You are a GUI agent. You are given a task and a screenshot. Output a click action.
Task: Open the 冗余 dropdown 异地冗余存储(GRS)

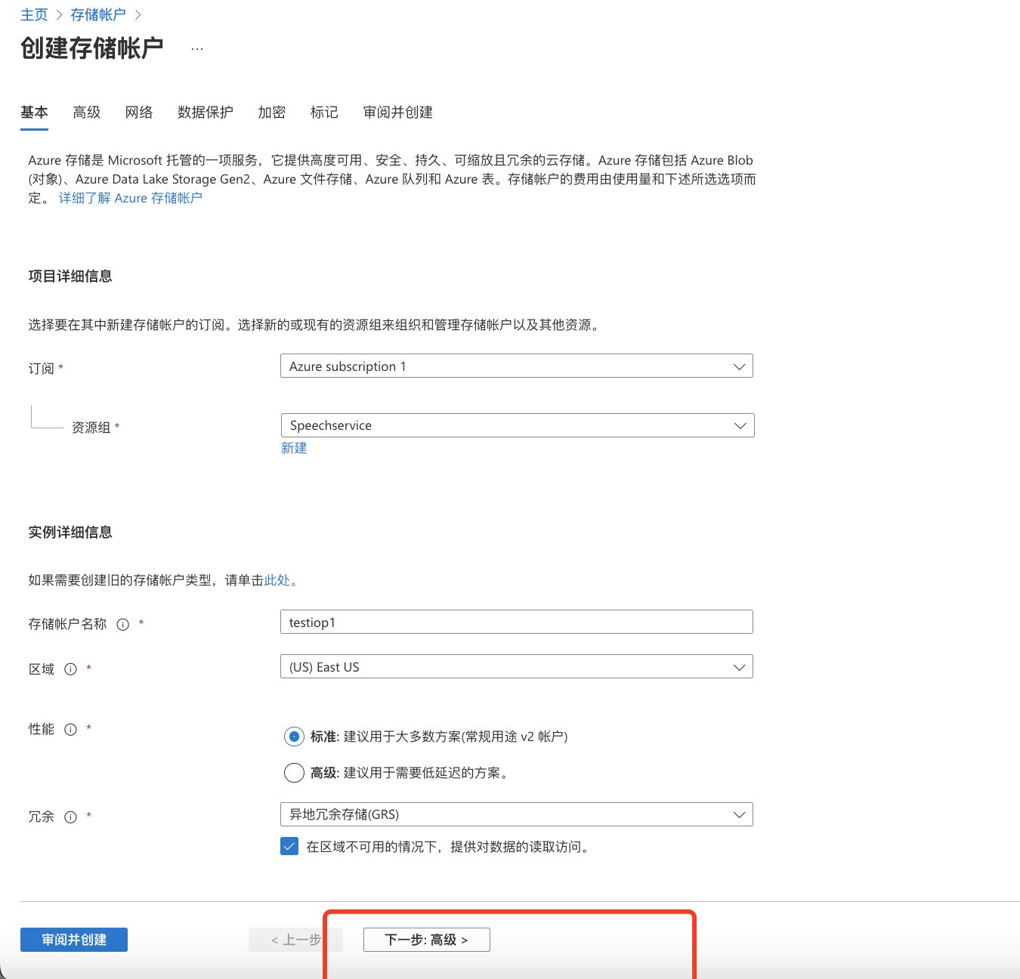coord(517,814)
